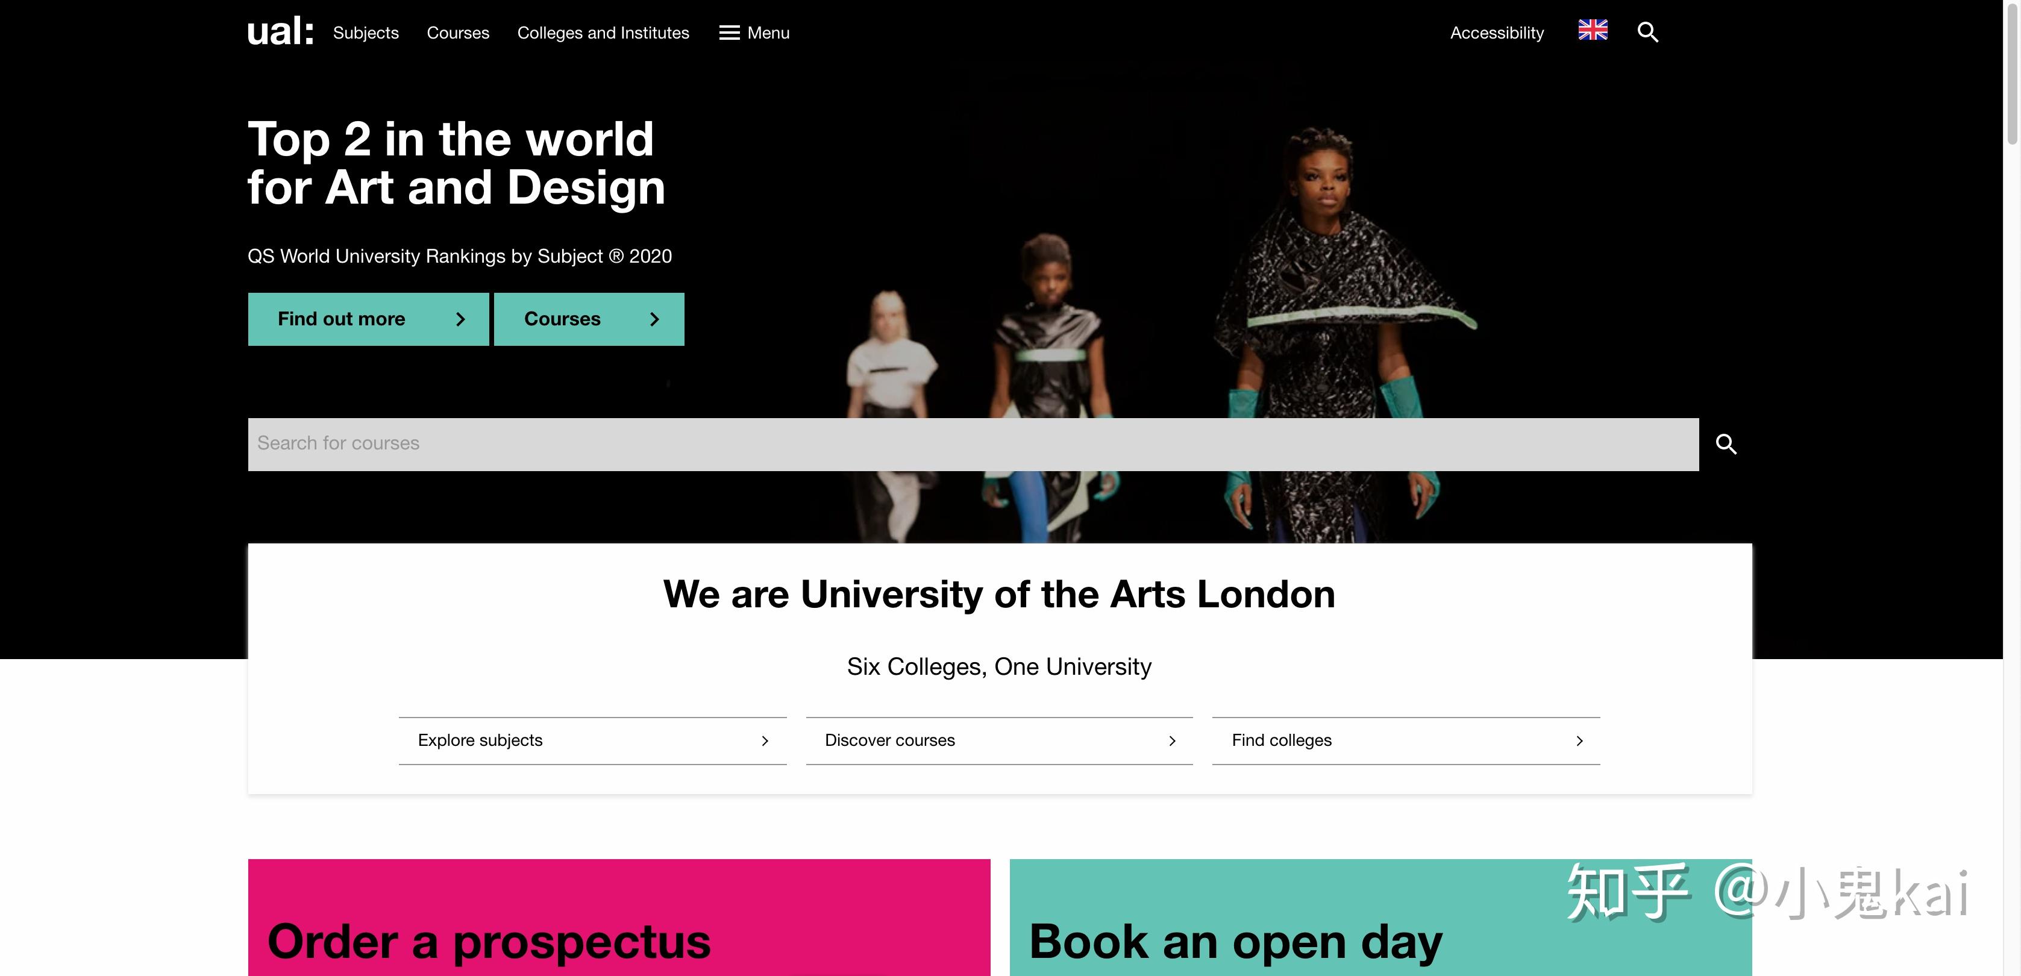The height and width of the screenshot is (976, 2021).
Task: Select the UK flag language icon
Action: pyautogui.click(x=1593, y=31)
